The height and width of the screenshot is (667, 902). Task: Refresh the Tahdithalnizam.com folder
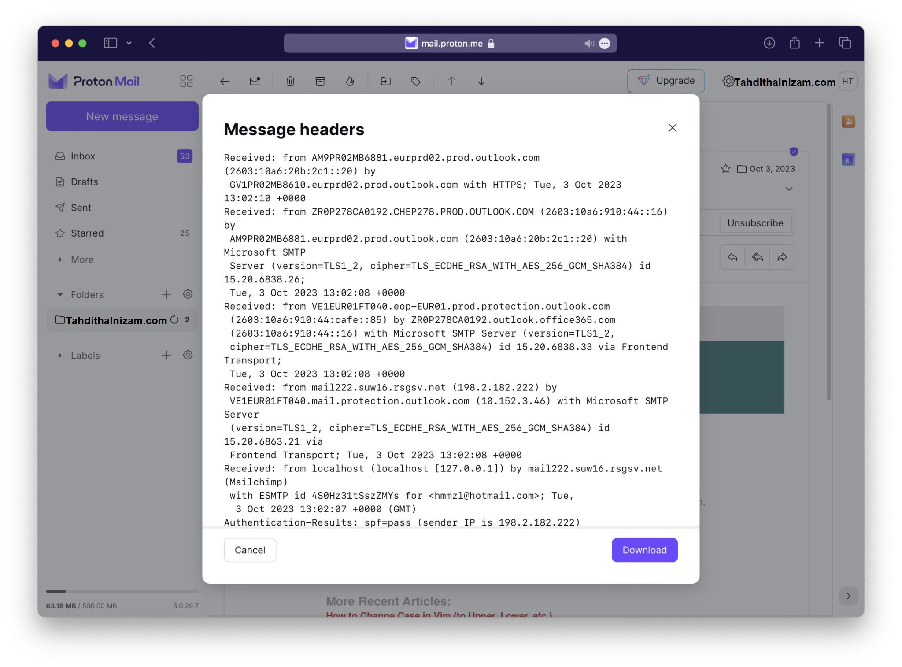174,319
